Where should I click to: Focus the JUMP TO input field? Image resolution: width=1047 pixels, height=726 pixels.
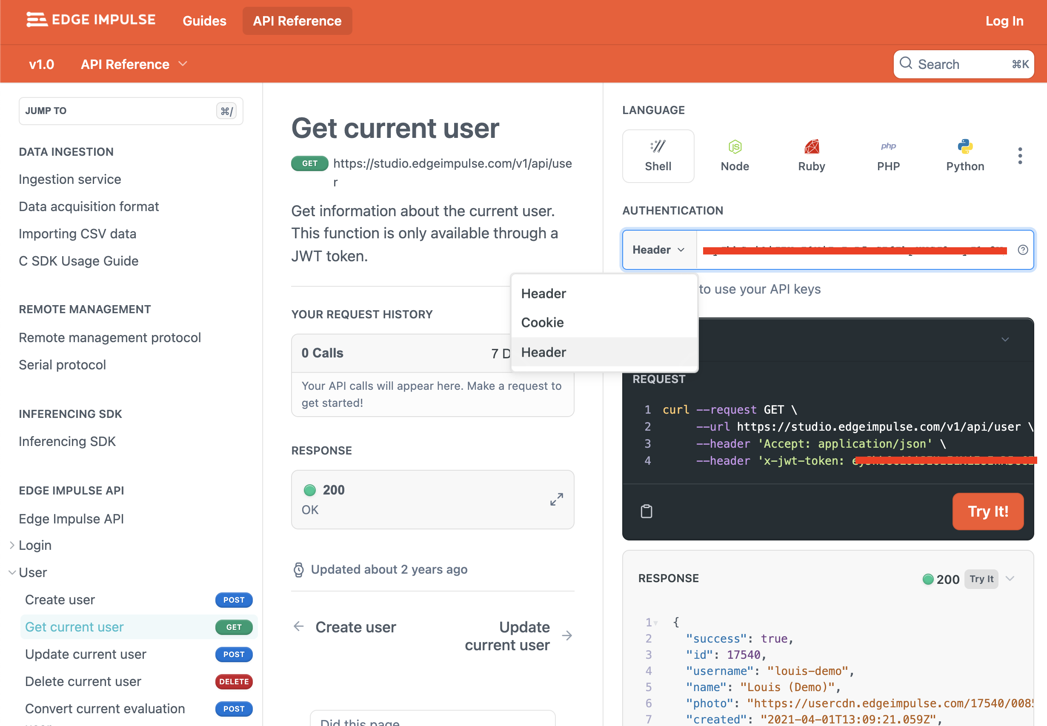coord(131,111)
